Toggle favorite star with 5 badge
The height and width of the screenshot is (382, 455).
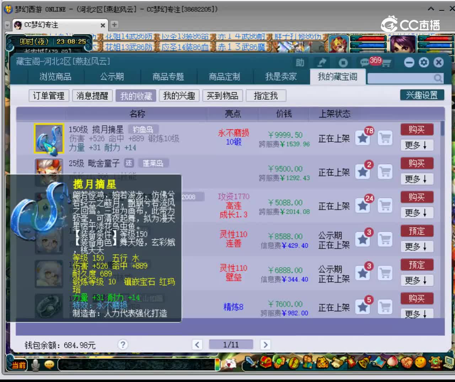click(x=363, y=307)
